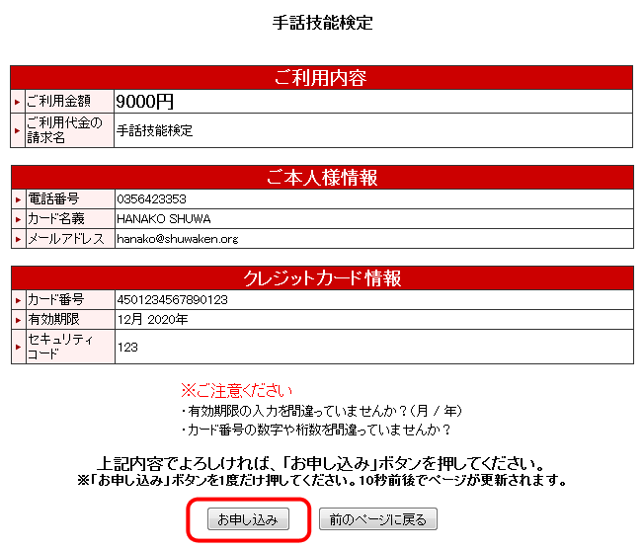Click the red ※ご注意ください warning

pos(237,390)
